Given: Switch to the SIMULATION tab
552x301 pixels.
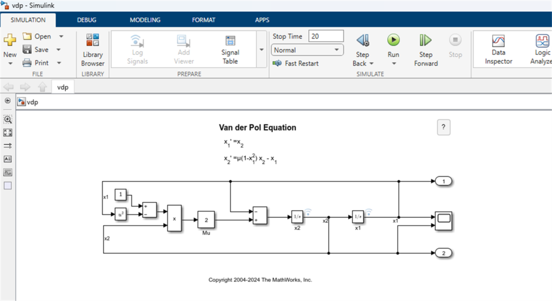Looking at the screenshot, I should 28,20.
